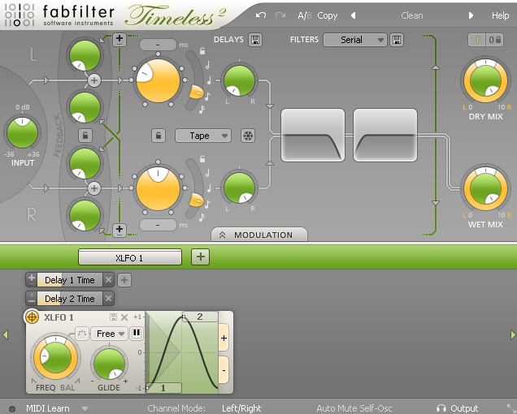Click the MIDI Learn button
Image resolution: width=517 pixels, height=414 pixels.
tap(48, 408)
